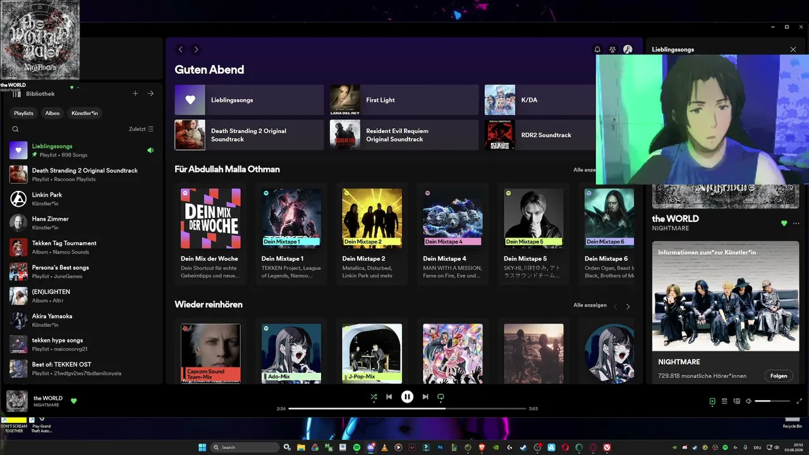This screenshot has height=455, width=809.
Task: Open the (EN)LIGHTEN album
Action: tap(82, 296)
